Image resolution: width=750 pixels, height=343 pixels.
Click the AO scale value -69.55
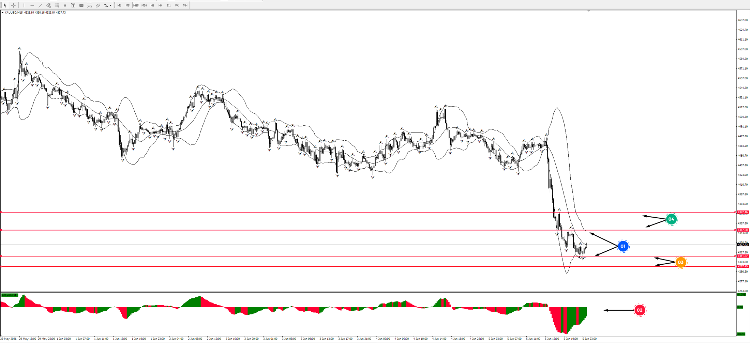click(741, 334)
